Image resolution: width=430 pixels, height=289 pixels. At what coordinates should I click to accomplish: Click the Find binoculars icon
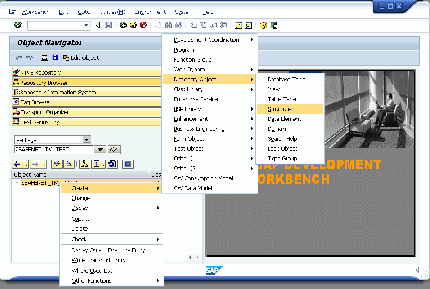[x=168, y=25]
